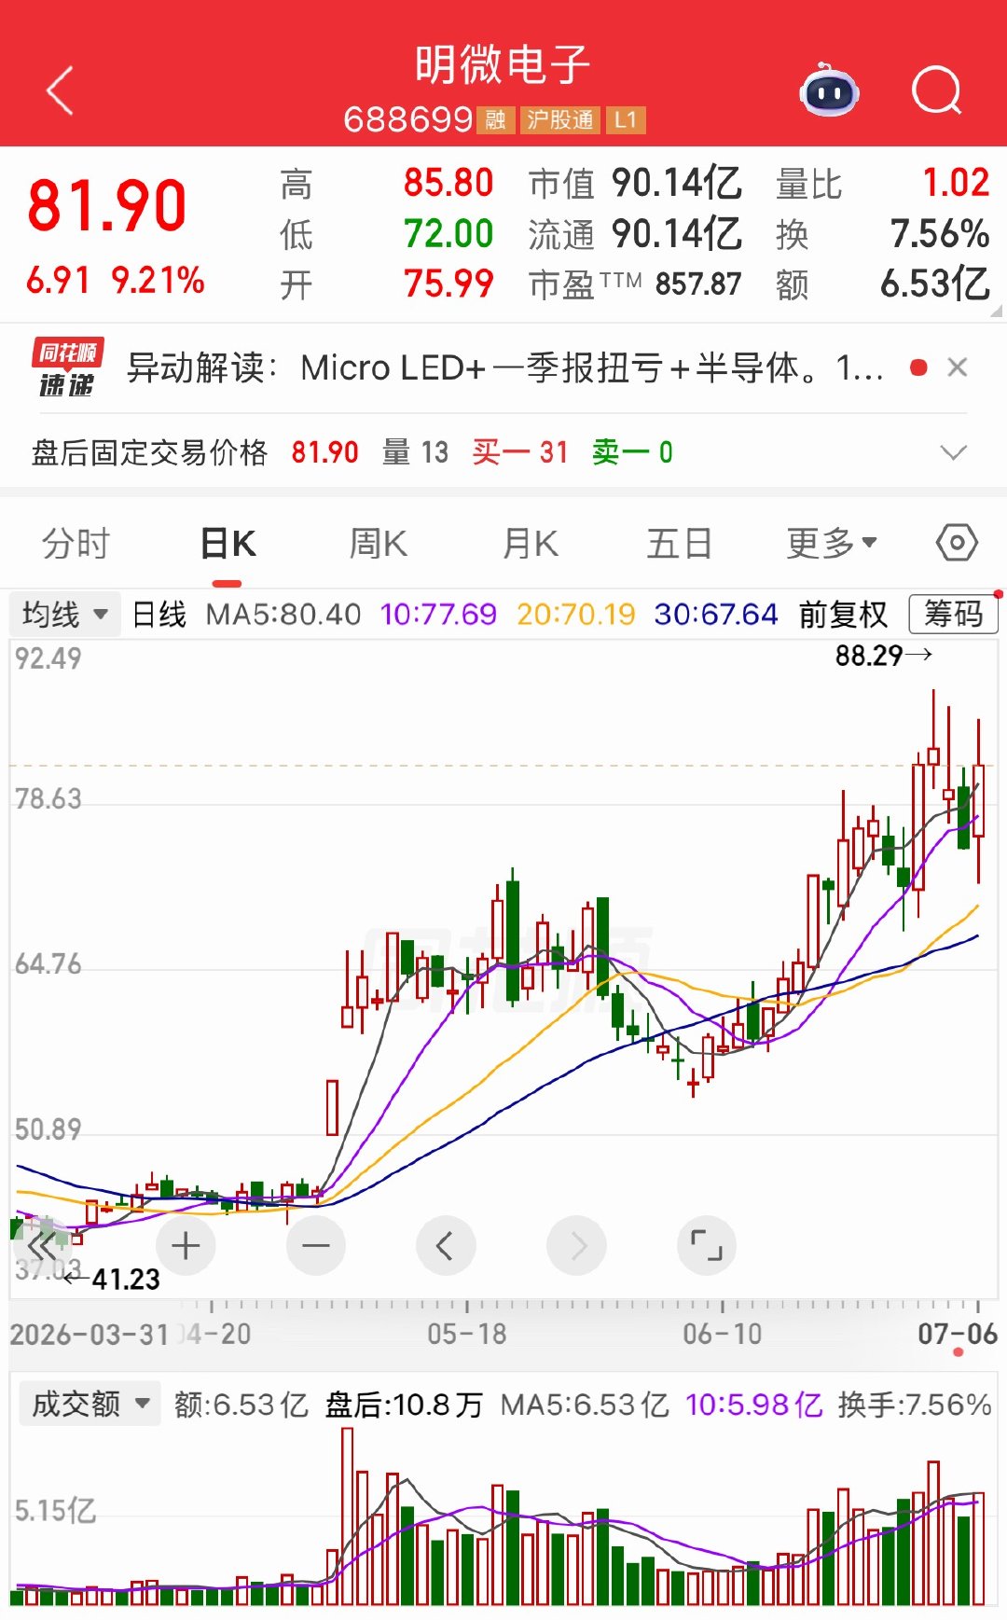This screenshot has width=1007, height=1620.
Task: Open chart settings hexagon icon
Action: click(x=957, y=543)
